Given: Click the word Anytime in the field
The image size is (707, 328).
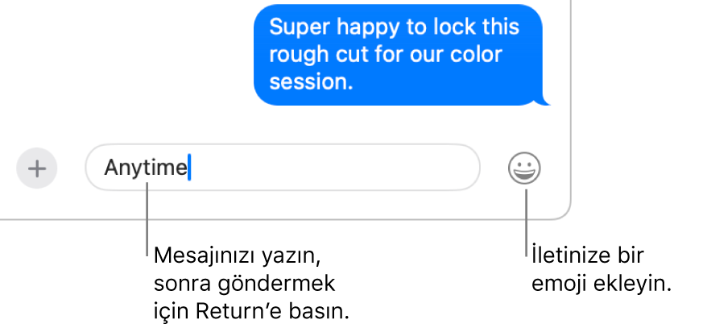Looking at the screenshot, I should click(145, 168).
